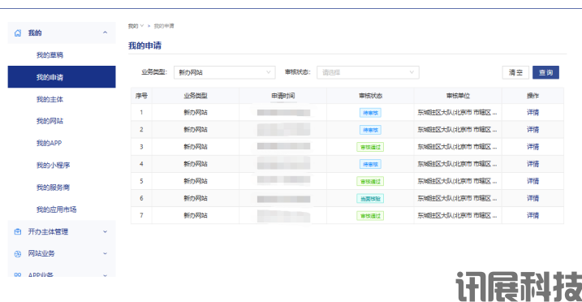Click the 待审核 status tag in row 2
The image size is (582, 302).
point(370,130)
